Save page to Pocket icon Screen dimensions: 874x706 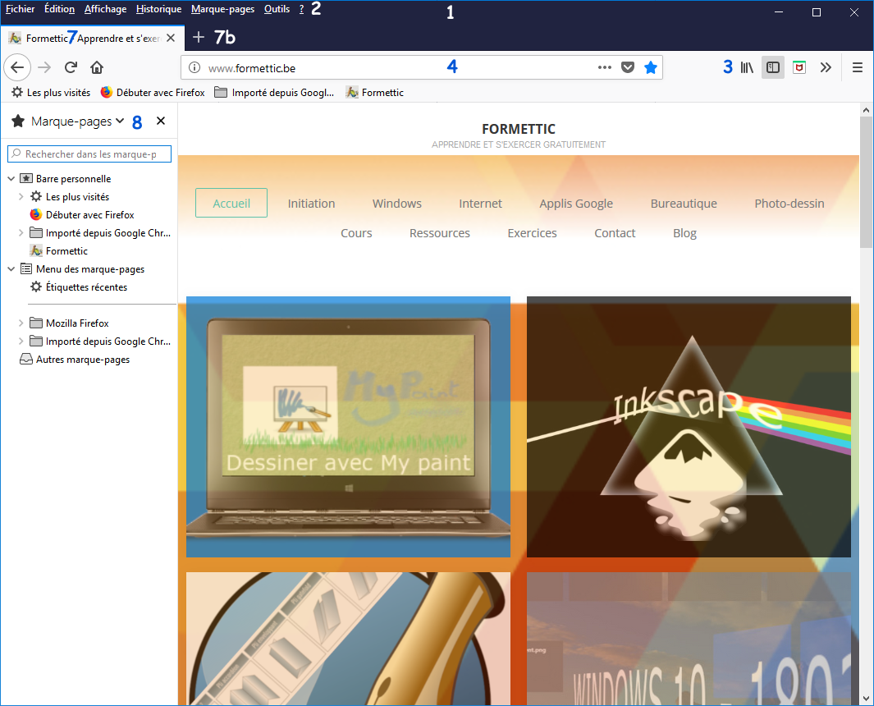click(x=628, y=67)
